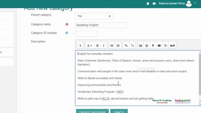Click the record audio microphone icon

pos(153,46)
